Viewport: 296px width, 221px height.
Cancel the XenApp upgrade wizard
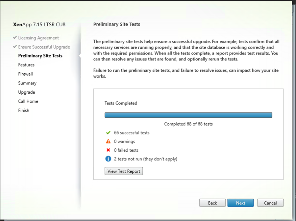tap(270, 203)
